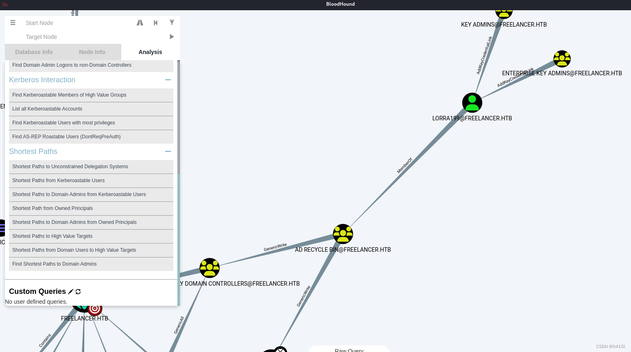The image size is (631, 352).
Task: Run Find Shortest Paths to Domain Admins
Action: (91, 264)
